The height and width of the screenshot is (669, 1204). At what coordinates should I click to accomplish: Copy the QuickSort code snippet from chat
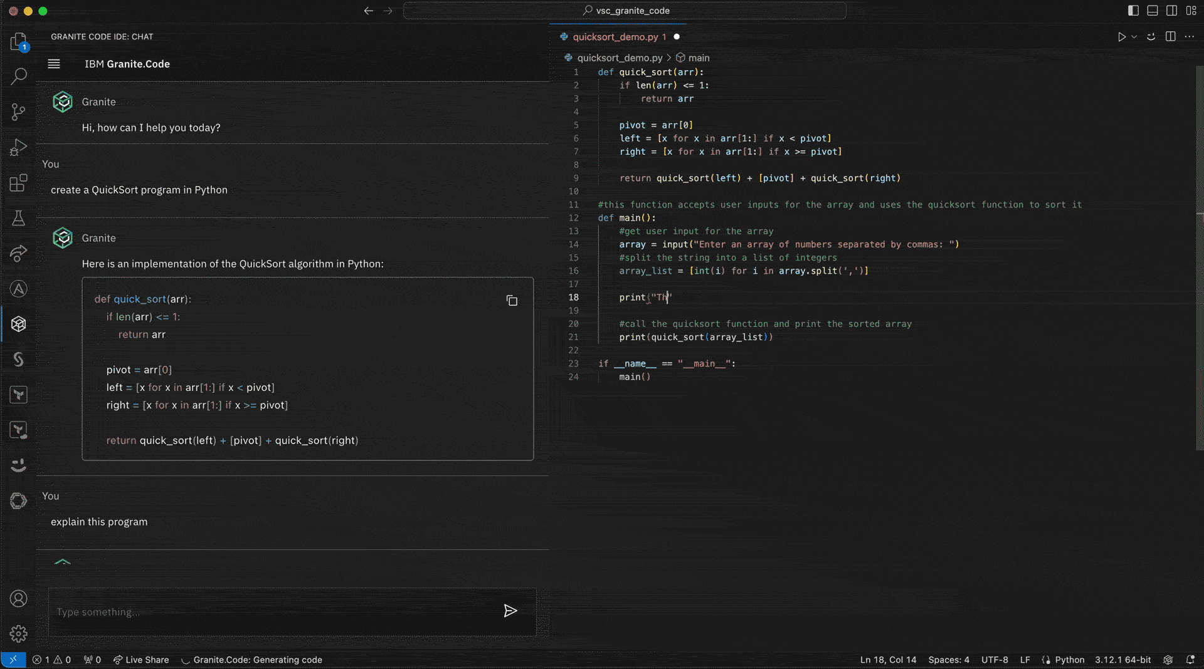[512, 301]
